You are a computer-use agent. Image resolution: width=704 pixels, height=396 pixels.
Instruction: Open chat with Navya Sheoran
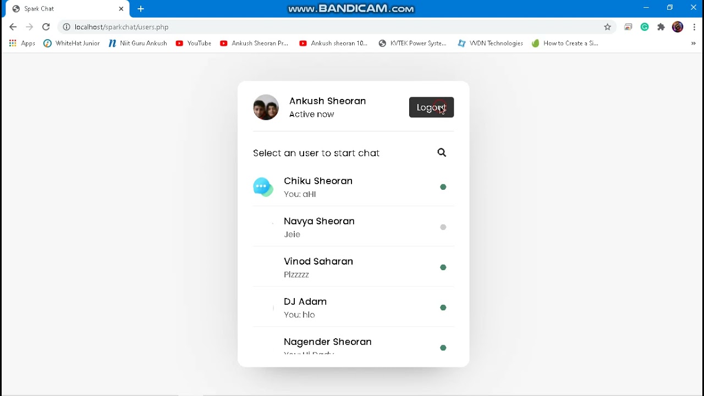354,227
